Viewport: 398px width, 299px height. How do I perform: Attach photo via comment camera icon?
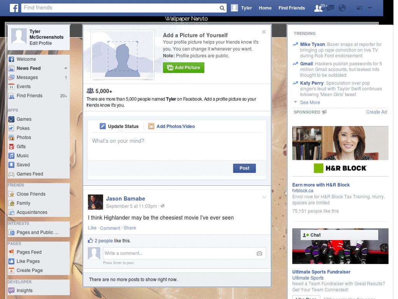coord(259,253)
